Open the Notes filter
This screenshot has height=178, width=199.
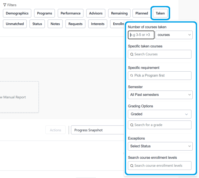[55, 24]
